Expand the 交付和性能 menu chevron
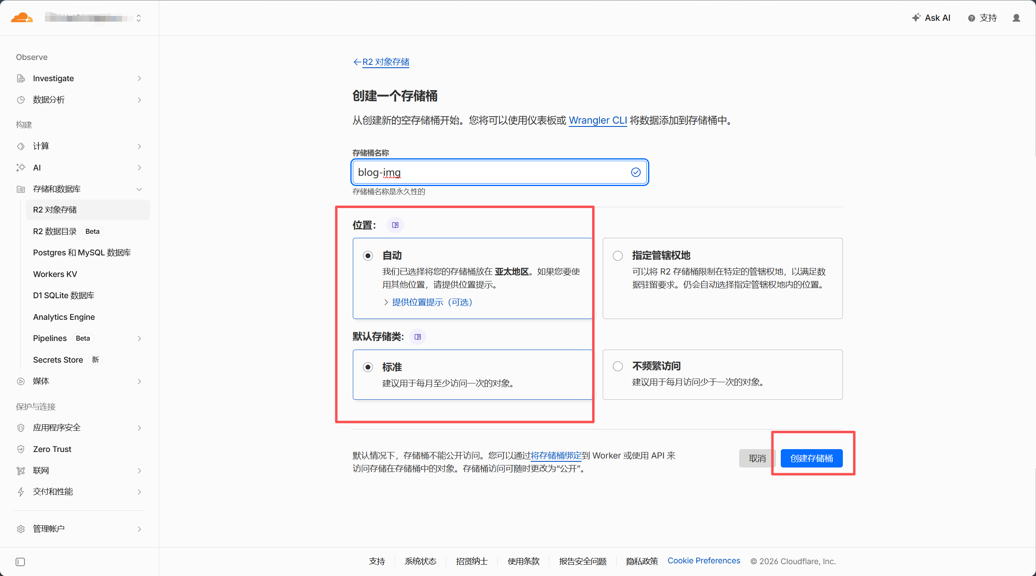The width and height of the screenshot is (1036, 576). pos(139,492)
